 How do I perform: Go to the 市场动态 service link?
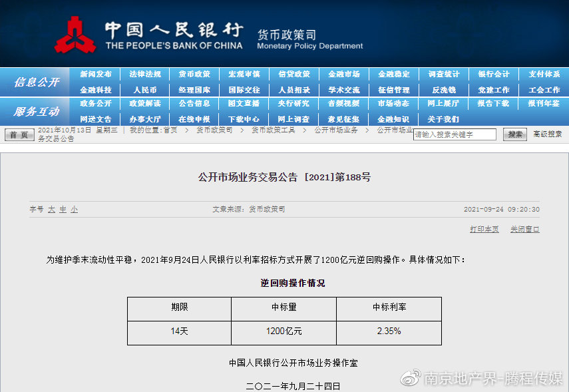click(x=393, y=103)
